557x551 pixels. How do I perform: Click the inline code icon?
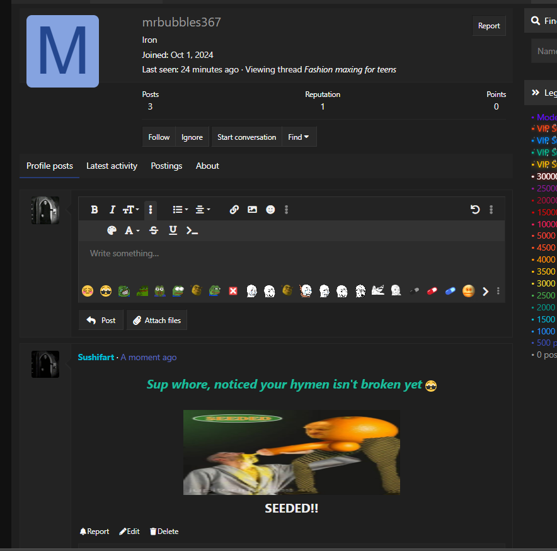point(192,230)
